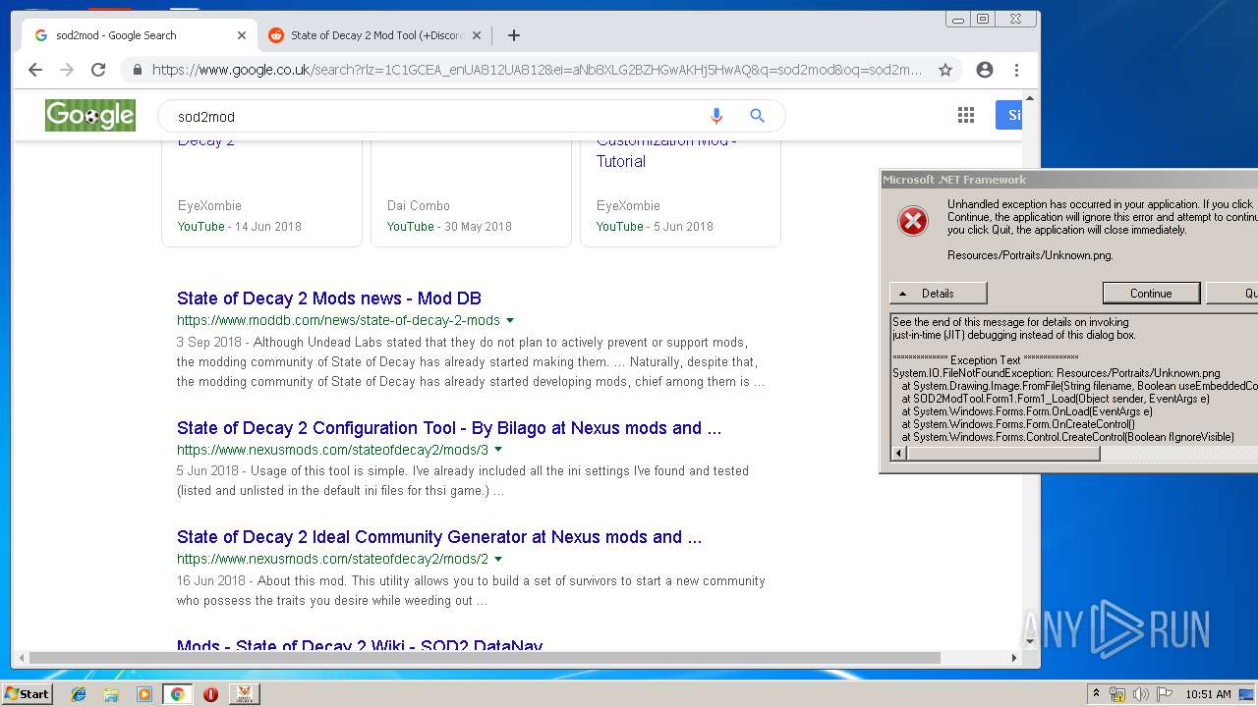Click the Chrome taskbar button

click(x=177, y=694)
